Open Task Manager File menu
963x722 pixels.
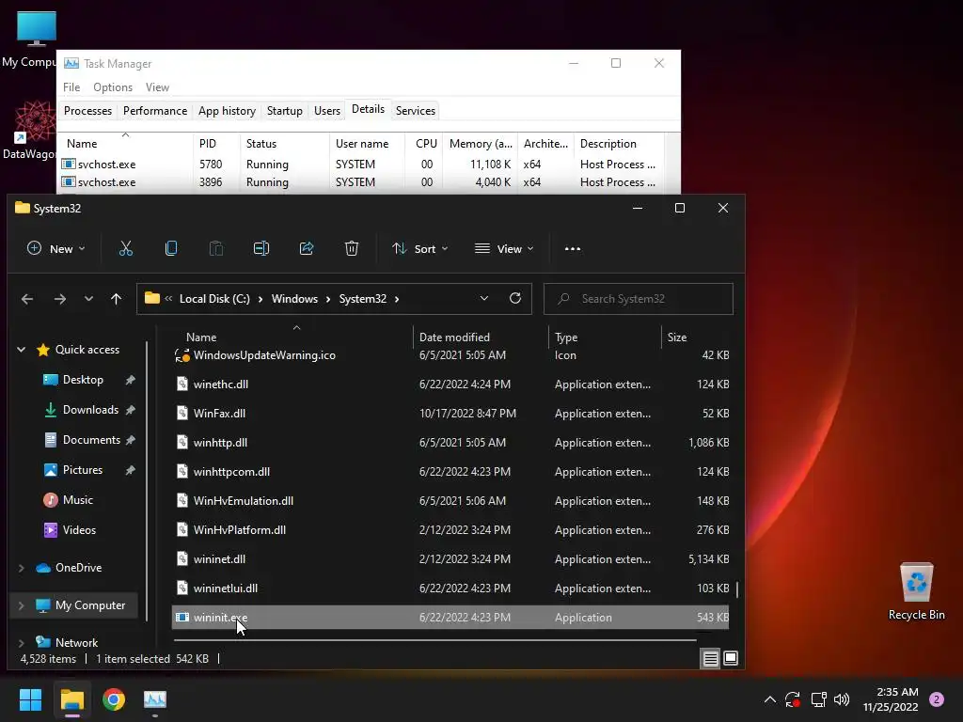[71, 87]
